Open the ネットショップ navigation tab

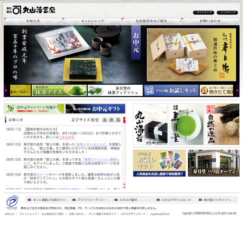pyautogui.click(x=92, y=21)
